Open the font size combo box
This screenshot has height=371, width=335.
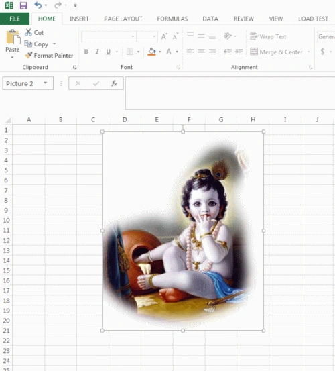(x=147, y=36)
